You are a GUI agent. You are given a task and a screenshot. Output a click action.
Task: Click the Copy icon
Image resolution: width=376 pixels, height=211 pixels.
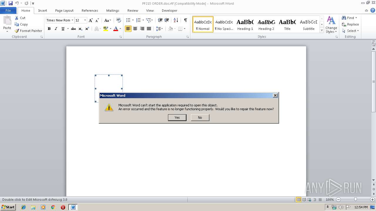pos(17,24)
